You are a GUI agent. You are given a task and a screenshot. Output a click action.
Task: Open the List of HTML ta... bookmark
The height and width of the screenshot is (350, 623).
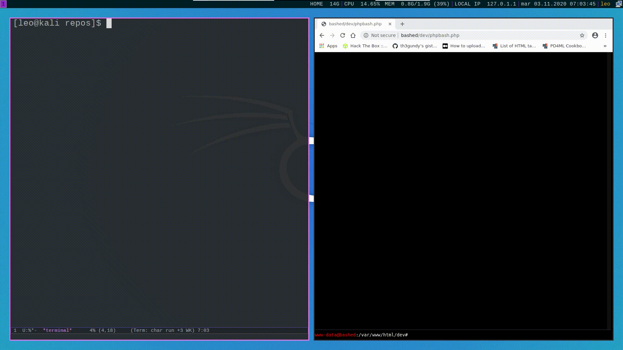click(514, 46)
